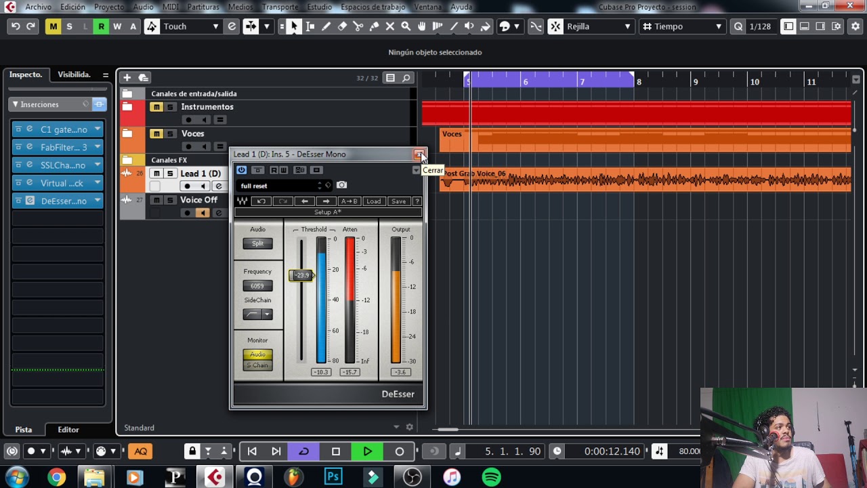Mute the Voces folder track
867x488 pixels.
point(156,134)
